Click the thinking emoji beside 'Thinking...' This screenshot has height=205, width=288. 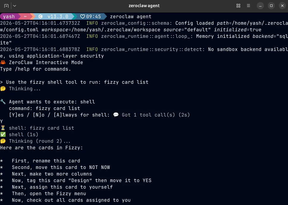pyautogui.click(x=3, y=88)
